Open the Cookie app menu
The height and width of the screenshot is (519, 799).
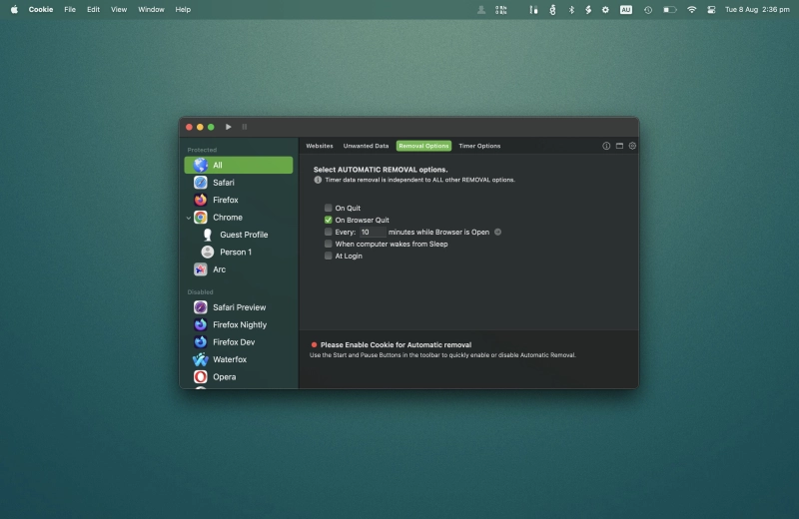click(x=41, y=9)
